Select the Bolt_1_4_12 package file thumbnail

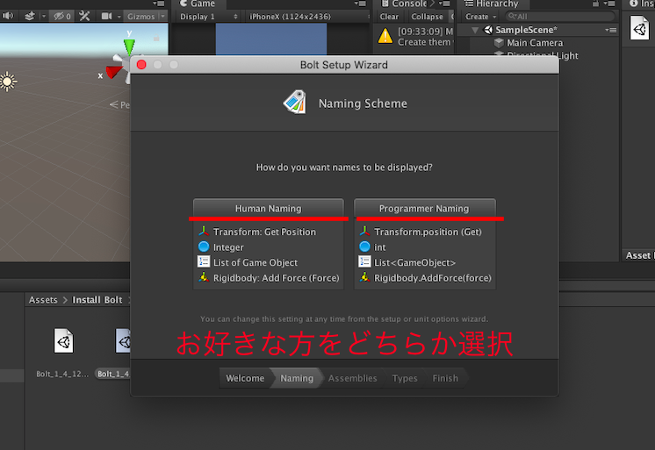tap(63, 340)
